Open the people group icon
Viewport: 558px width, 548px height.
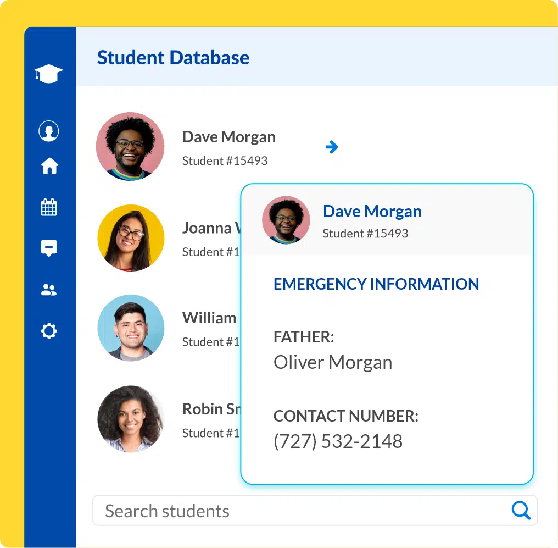(49, 290)
